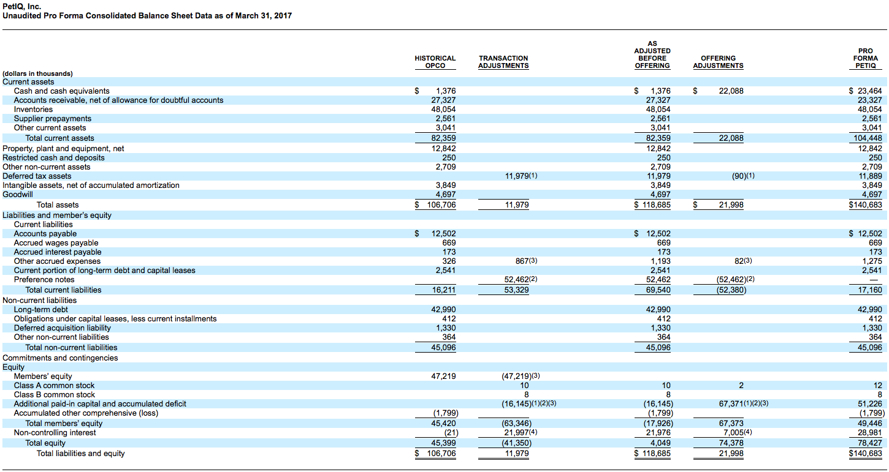889x472 pixels.
Task: Select the pro forma value '104,448'
Action: click(x=868, y=138)
